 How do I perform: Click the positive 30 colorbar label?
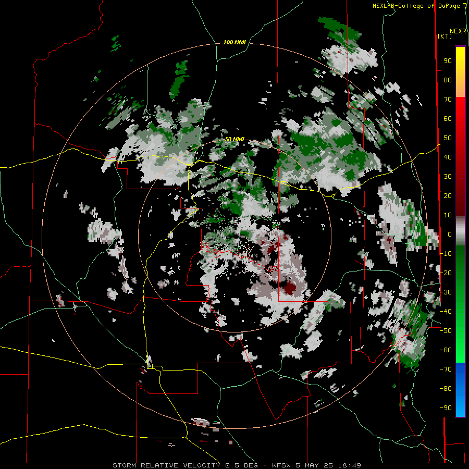click(x=448, y=177)
